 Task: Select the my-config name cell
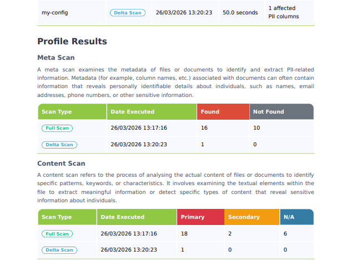[54, 12]
